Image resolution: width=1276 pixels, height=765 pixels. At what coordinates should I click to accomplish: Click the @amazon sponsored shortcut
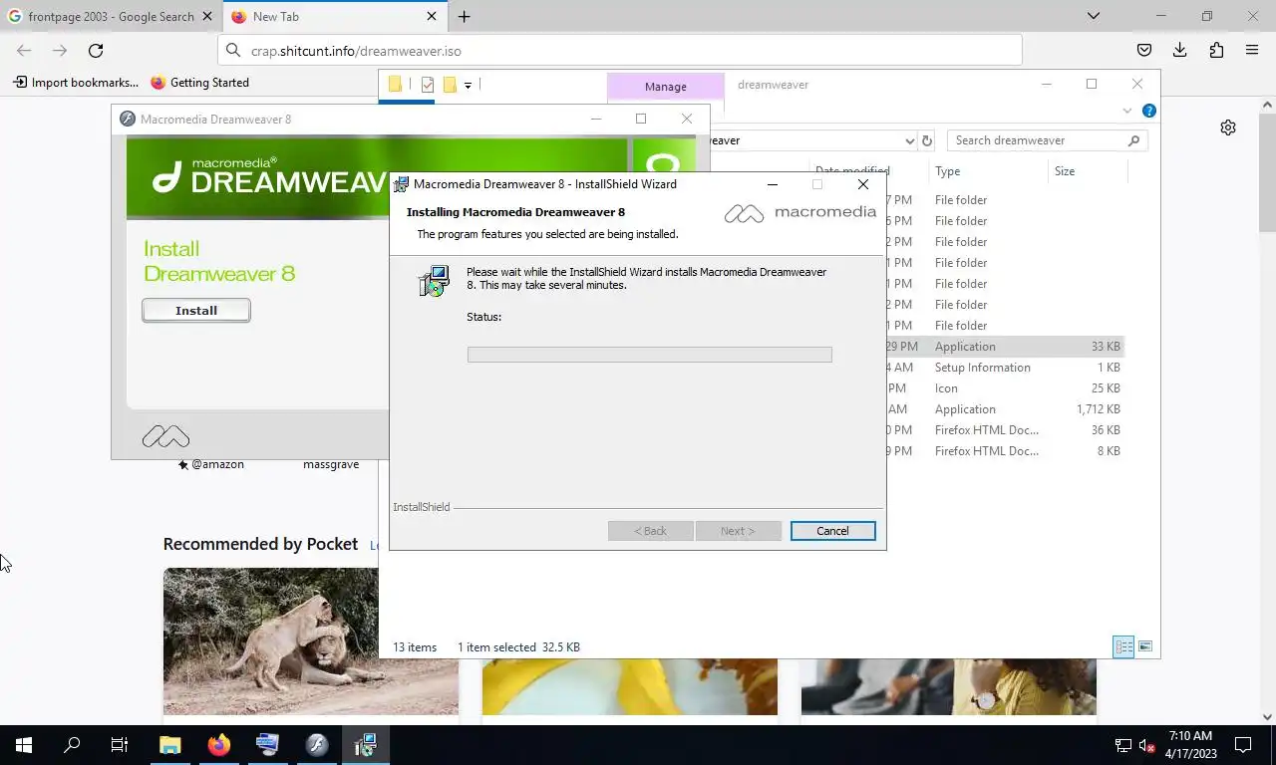click(211, 464)
